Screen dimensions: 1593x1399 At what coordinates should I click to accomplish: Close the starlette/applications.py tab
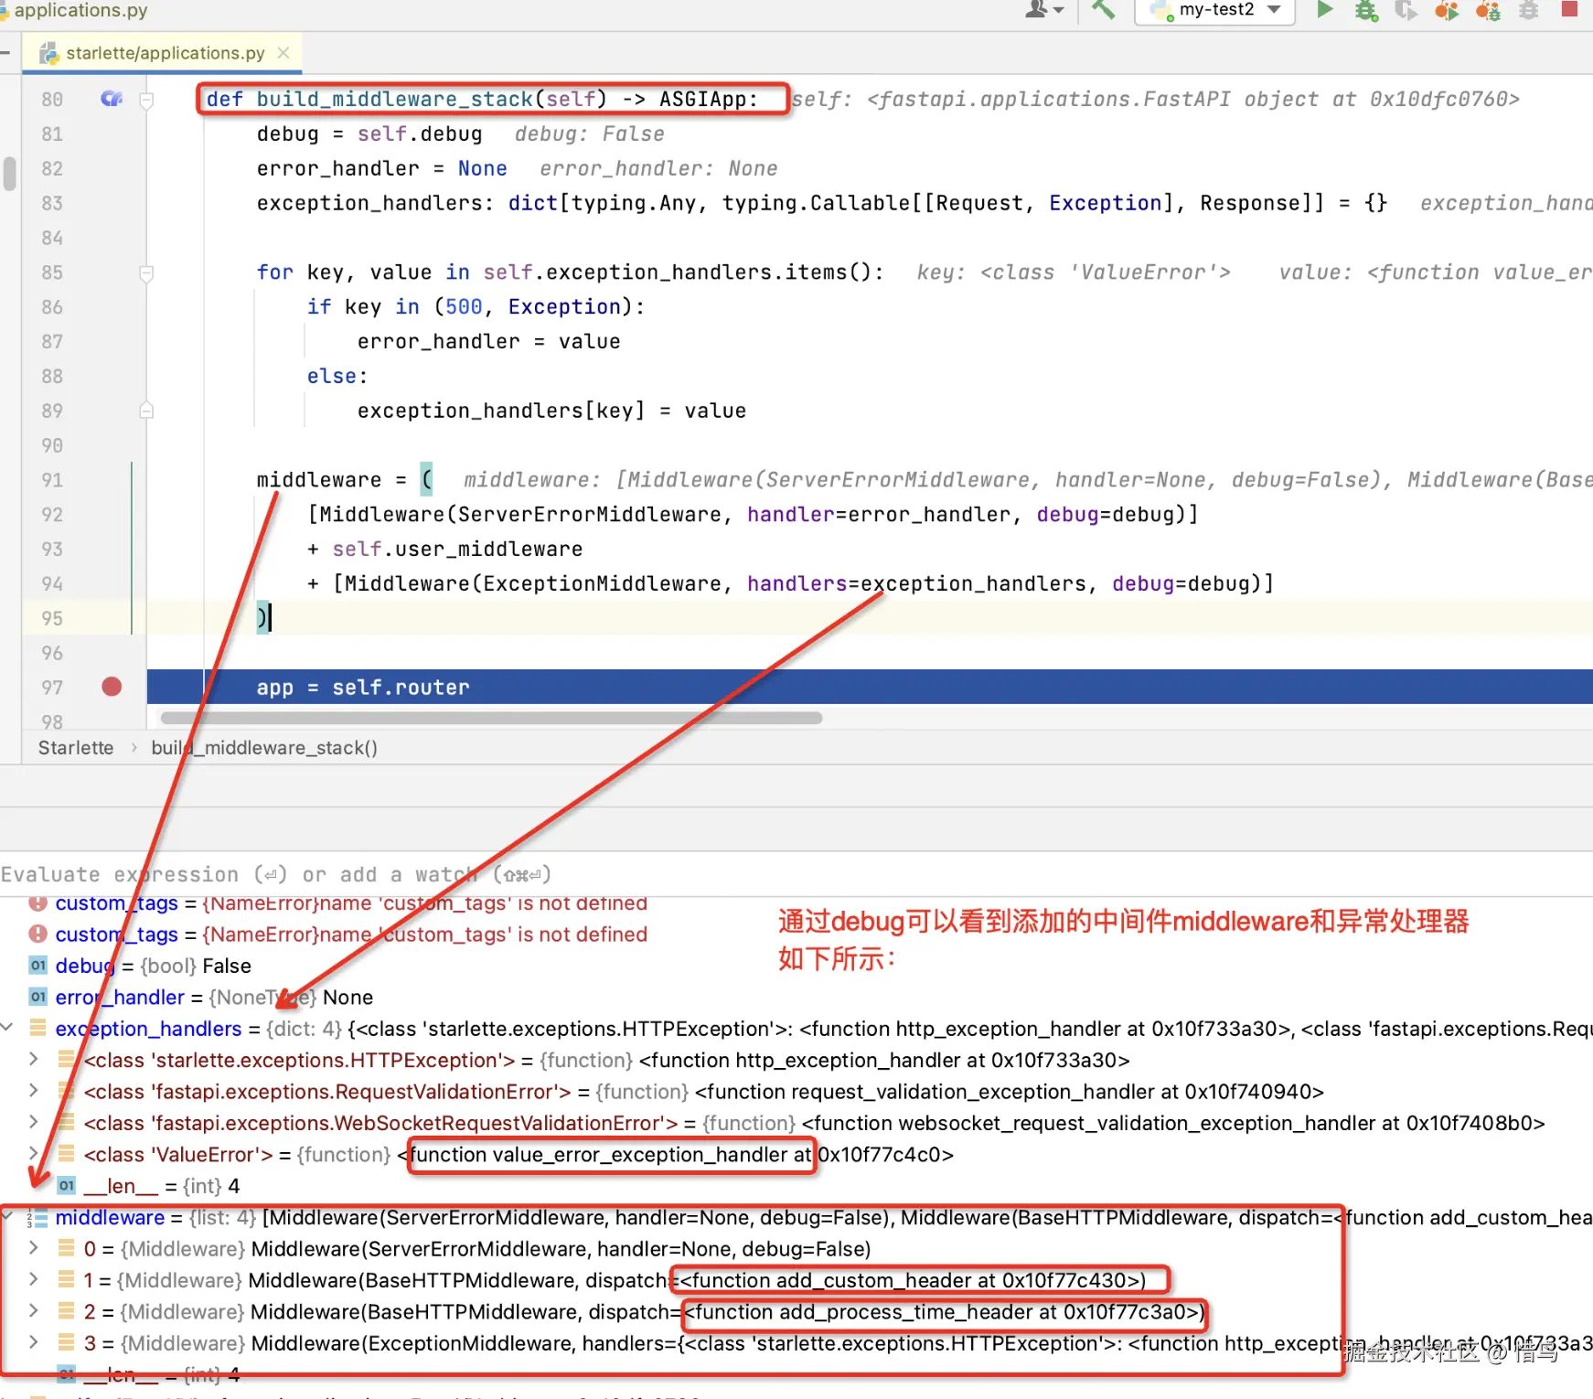tap(283, 53)
